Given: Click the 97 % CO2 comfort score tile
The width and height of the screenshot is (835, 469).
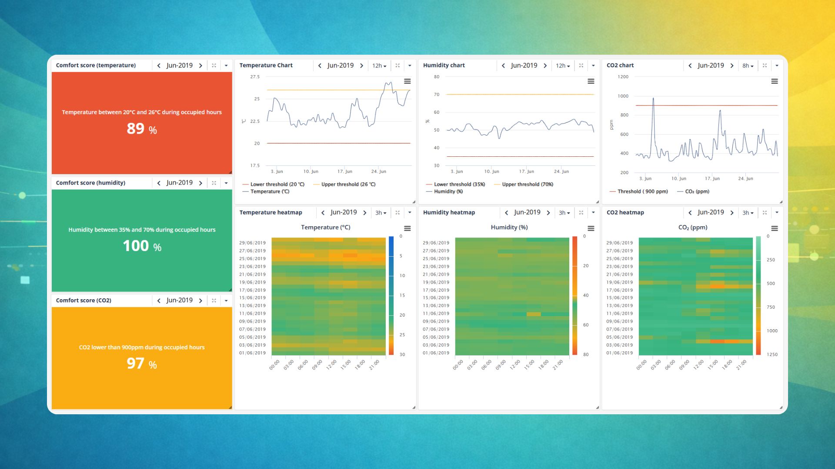Looking at the screenshot, I should 142,358.
